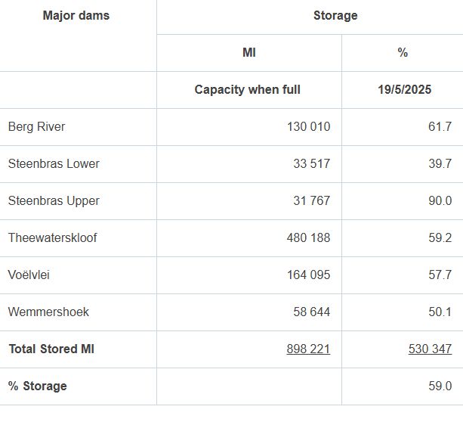Image resolution: width=463 pixels, height=422 pixels.
Task: Select Berg River capacity 130 010
Action: pyautogui.click(x=309, y=127)
